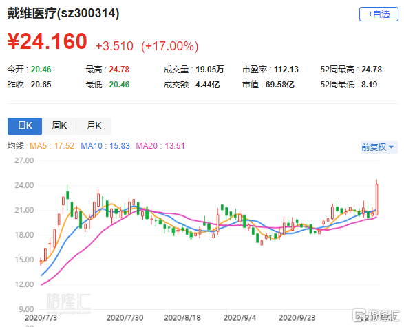
Task: Select MA5 : 17.52 indicator label
Action: 52,146
